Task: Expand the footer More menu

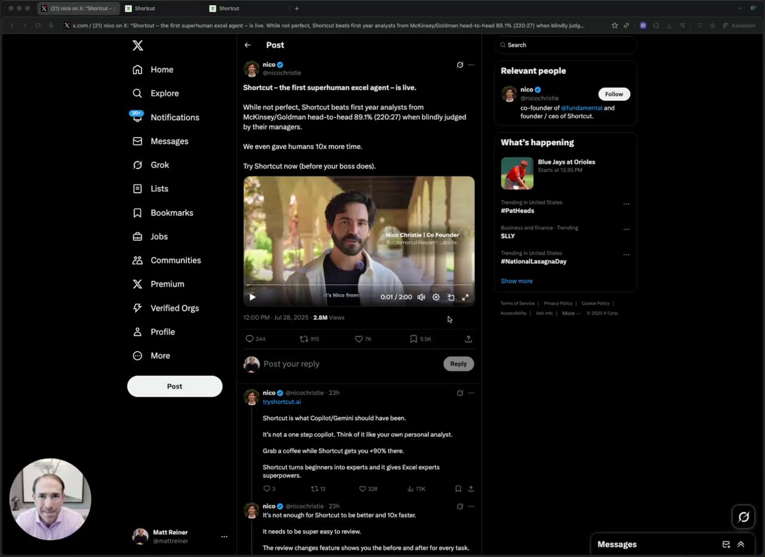Action: tap(571, 313)
